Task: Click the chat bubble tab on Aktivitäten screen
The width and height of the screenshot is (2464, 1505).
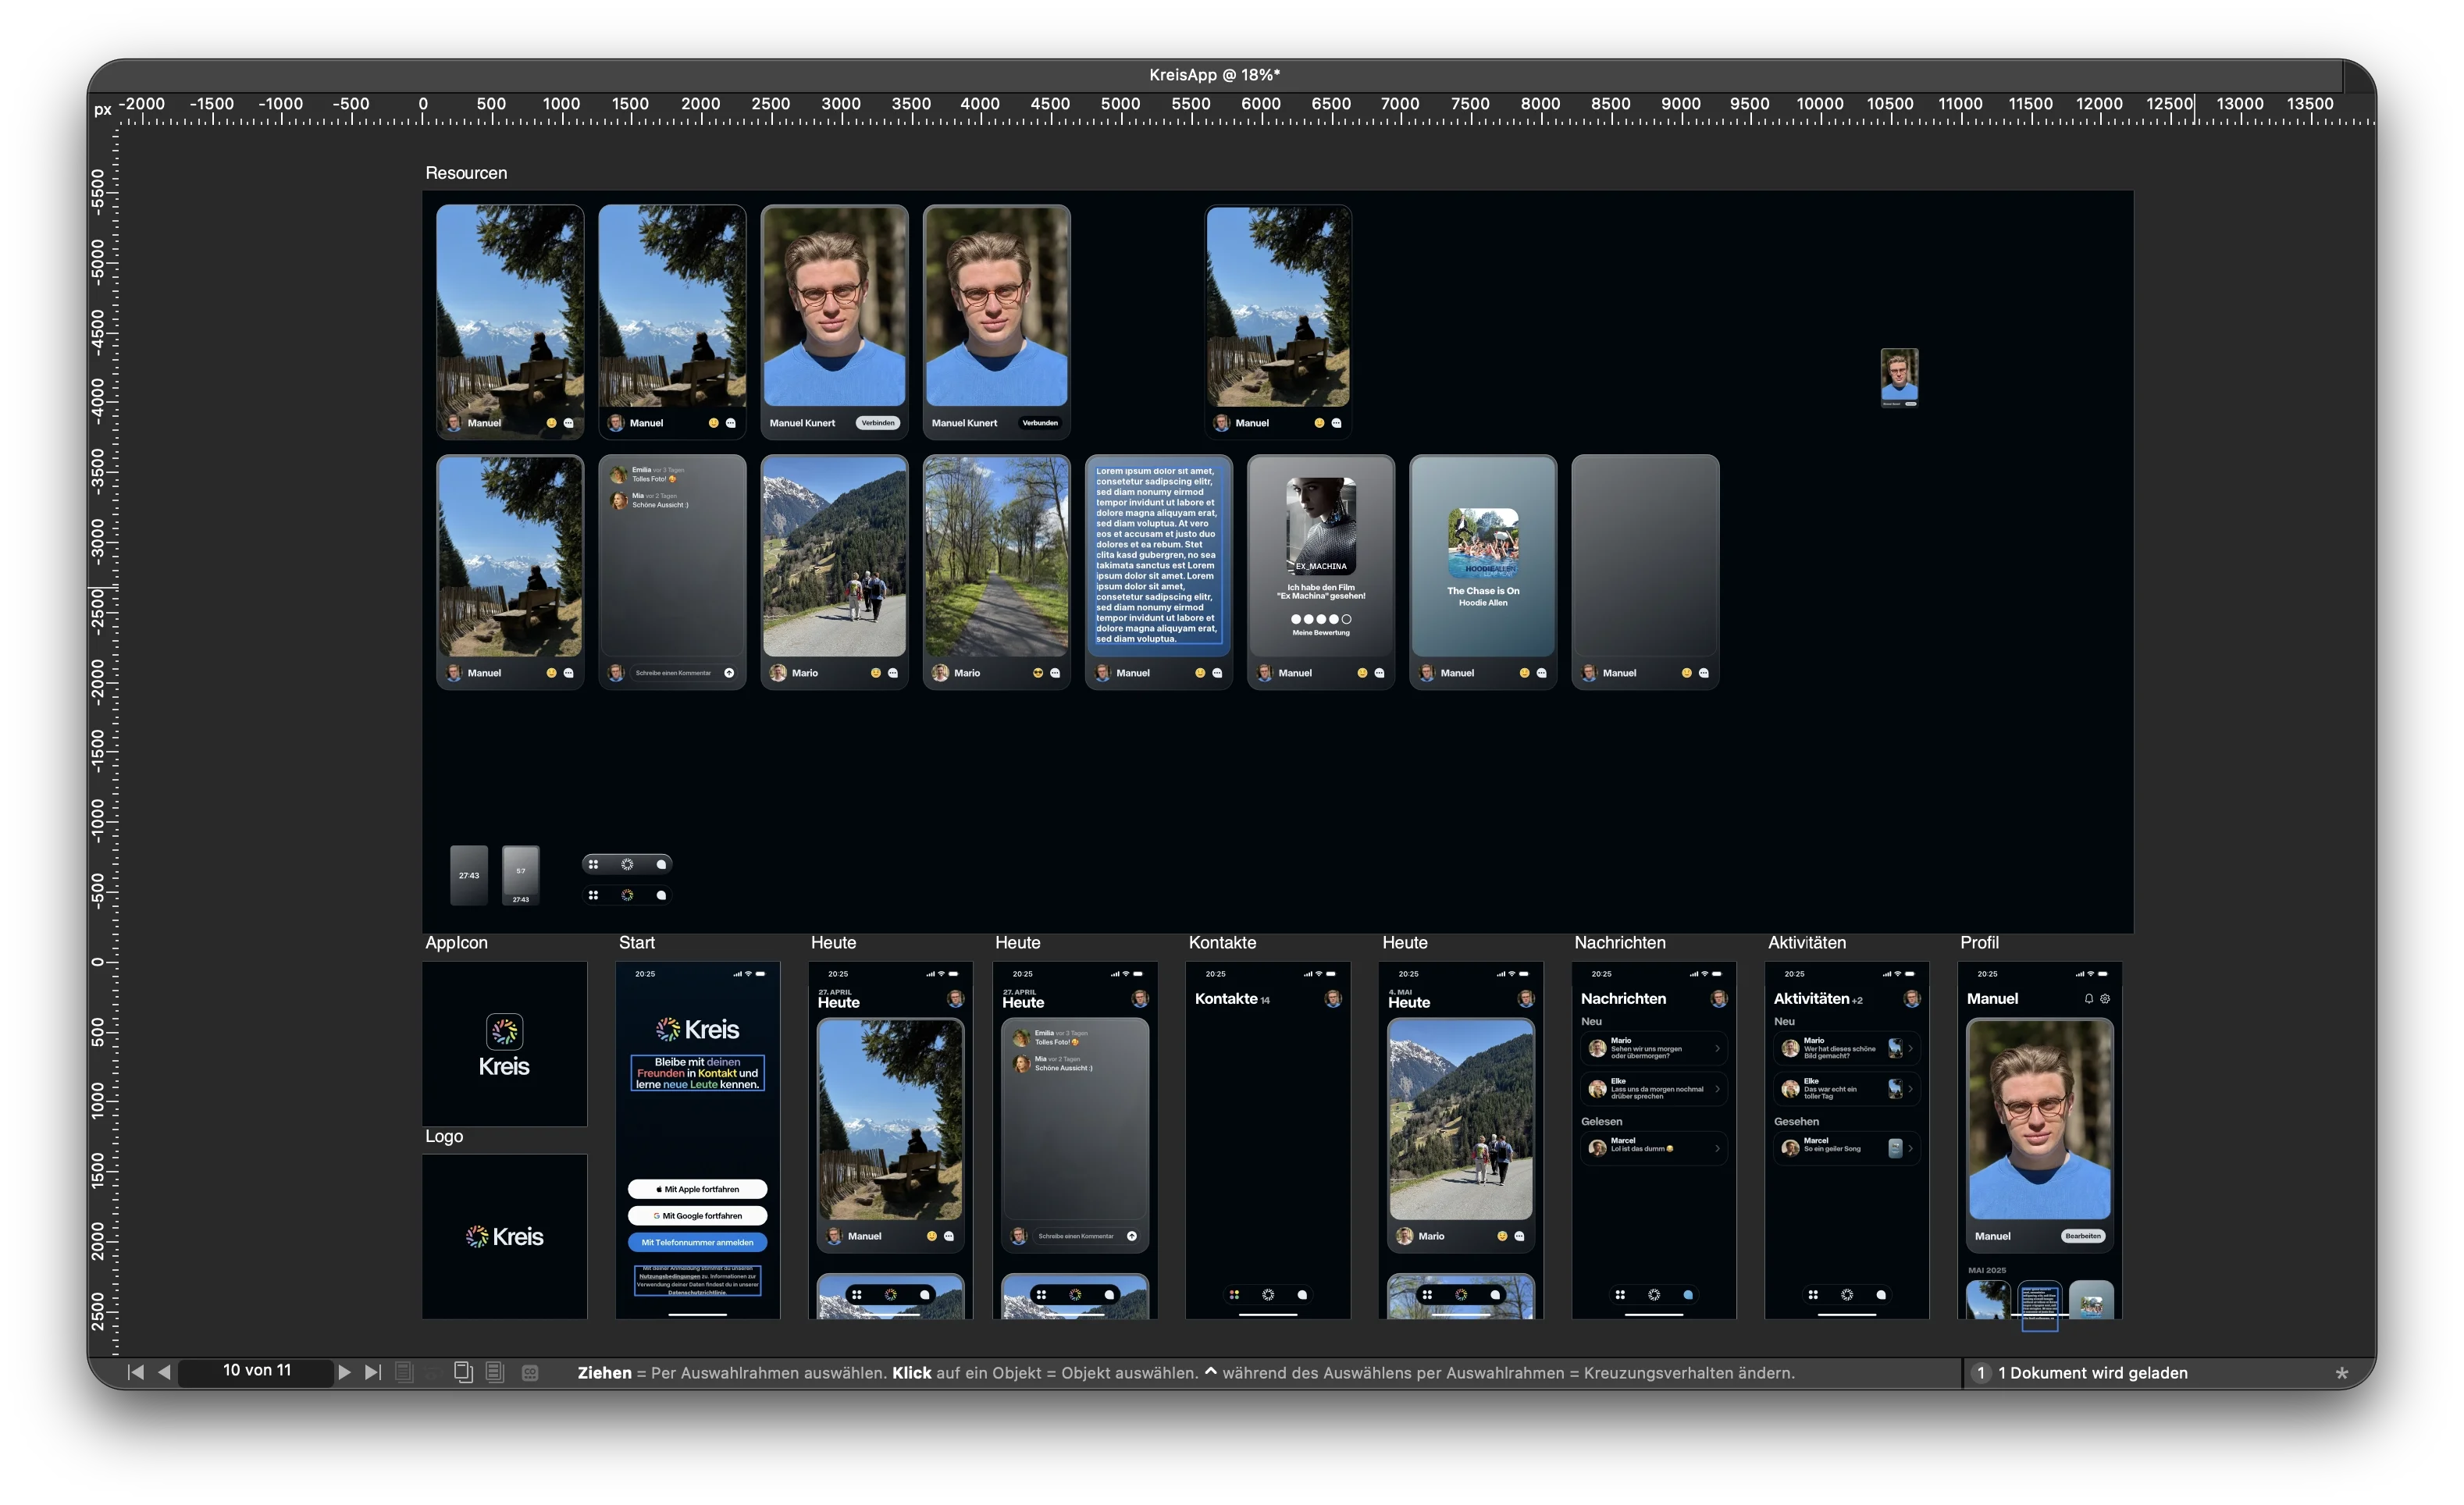Action: [1881, 1295]
